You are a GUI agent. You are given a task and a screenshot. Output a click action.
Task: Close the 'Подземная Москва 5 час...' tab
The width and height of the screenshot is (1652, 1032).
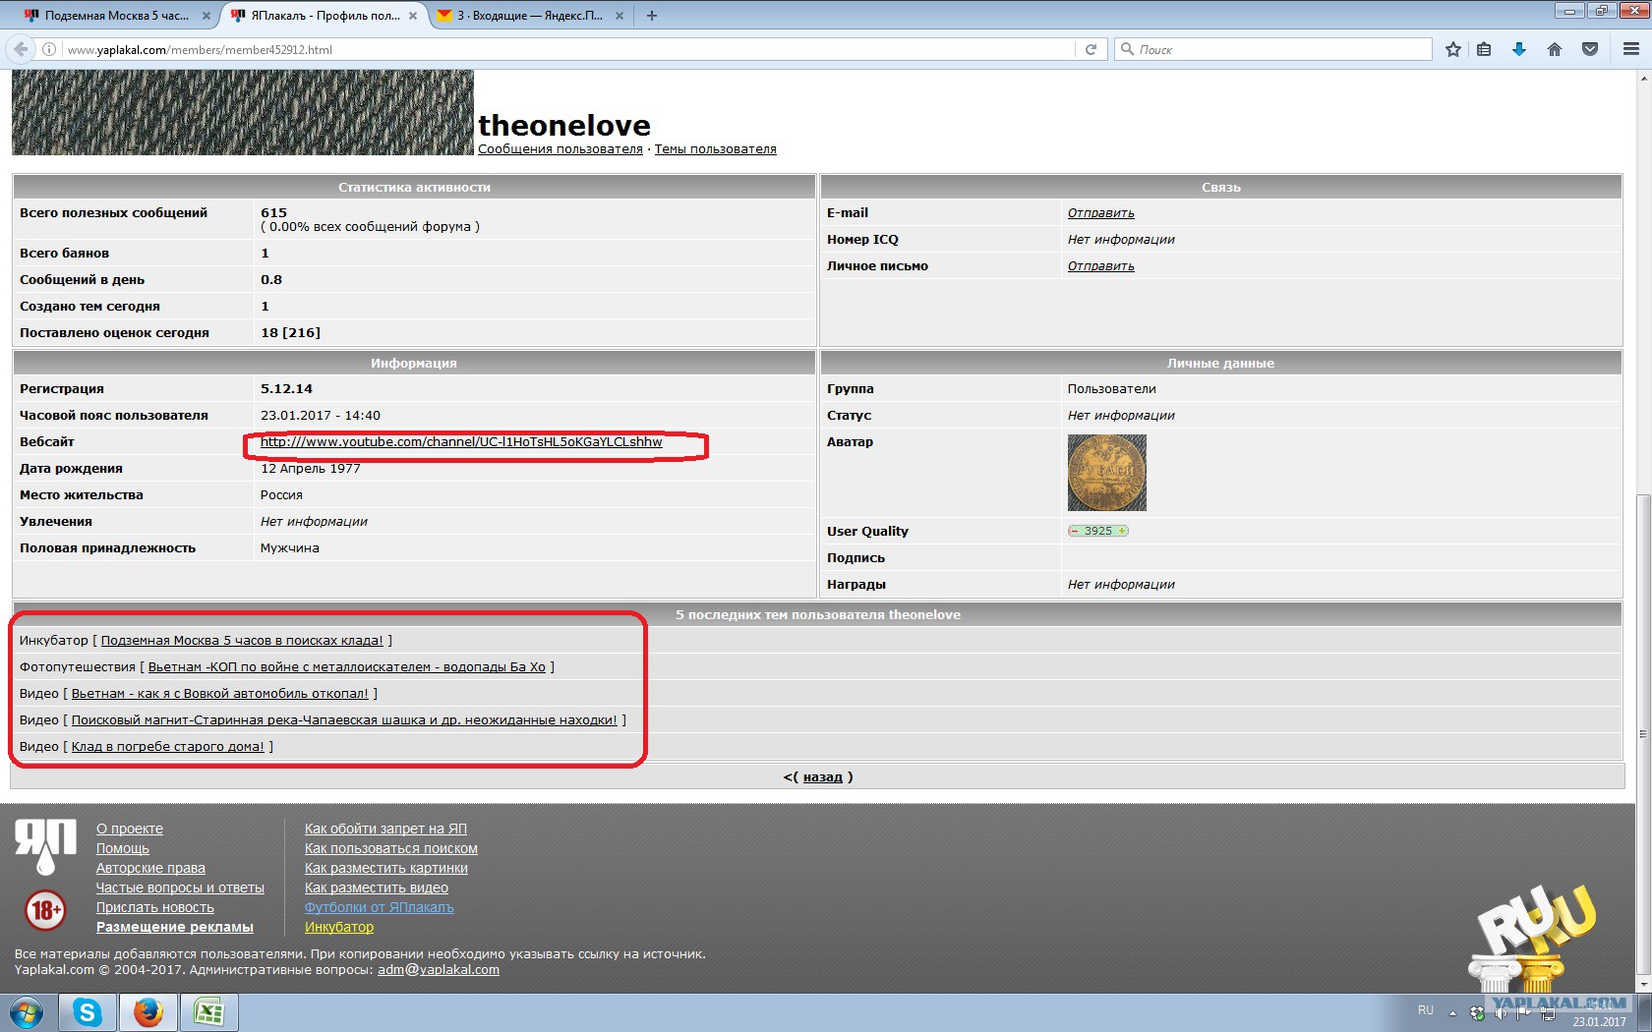206,16
